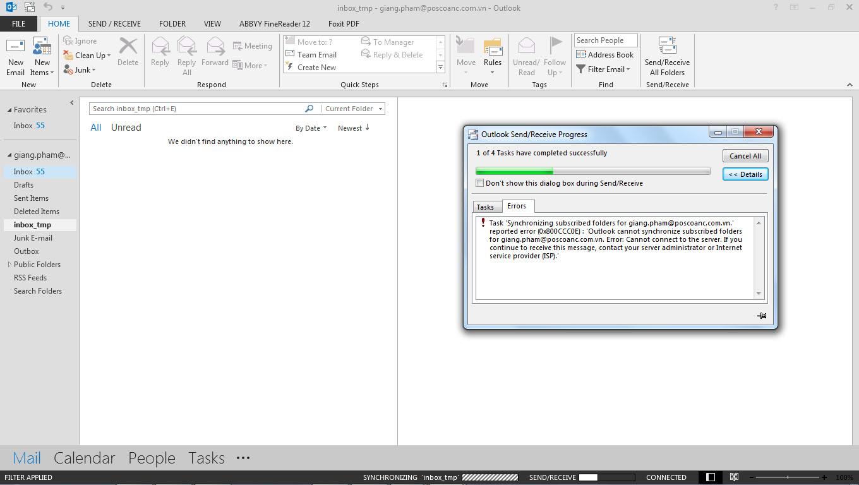Click the Send/Receive progress bar
859x485 pixels.
tap(593, 171)
